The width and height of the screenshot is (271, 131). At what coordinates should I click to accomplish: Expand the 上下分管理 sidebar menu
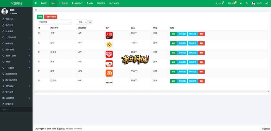[16, 37]
